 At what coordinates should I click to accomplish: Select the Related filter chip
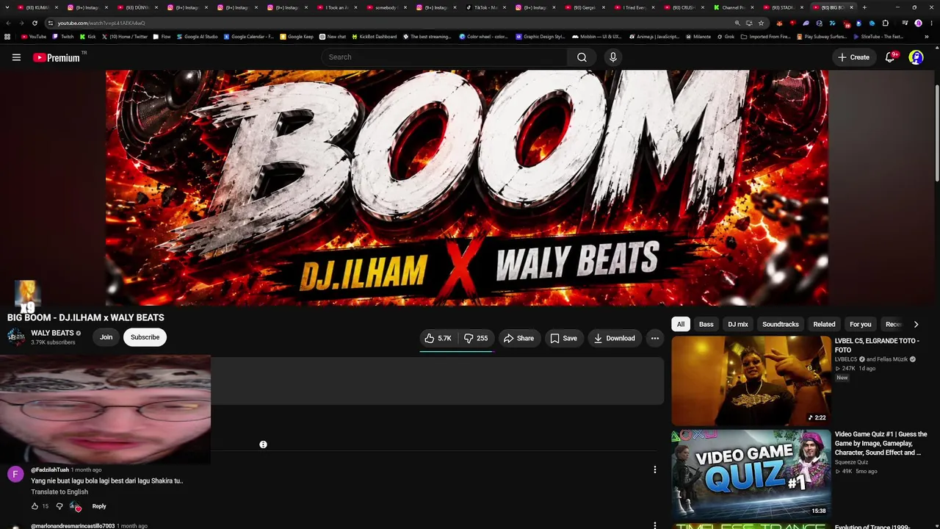coord(824,324)
